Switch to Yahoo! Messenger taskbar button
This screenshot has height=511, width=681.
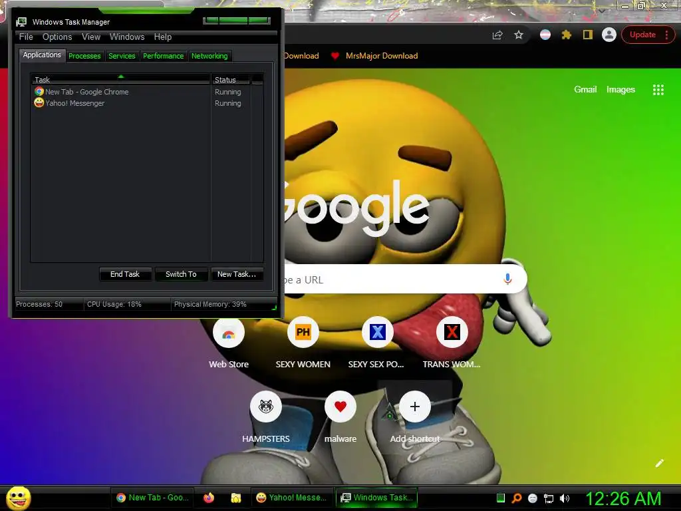click(292, 498)
